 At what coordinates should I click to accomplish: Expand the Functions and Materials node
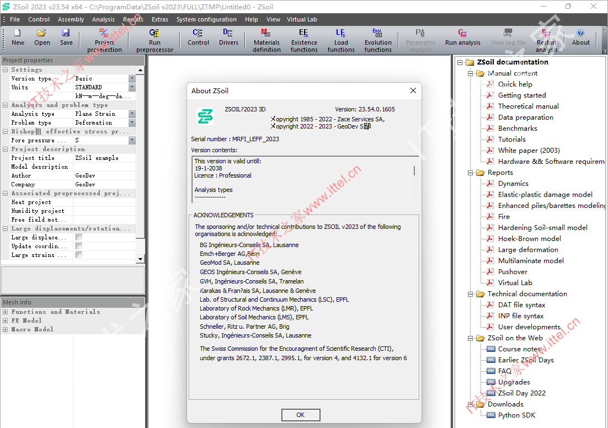click(6, 312)
